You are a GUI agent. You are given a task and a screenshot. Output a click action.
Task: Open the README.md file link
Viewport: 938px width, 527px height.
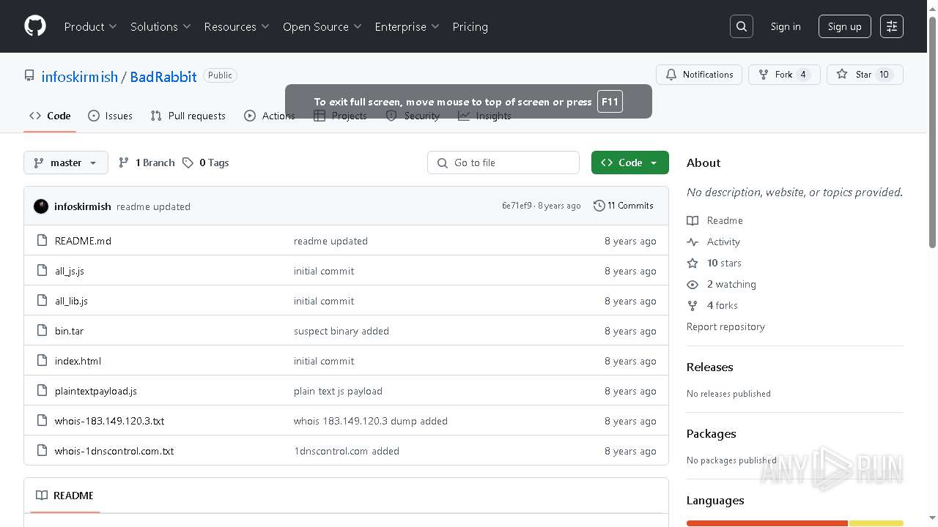(83, 241)
